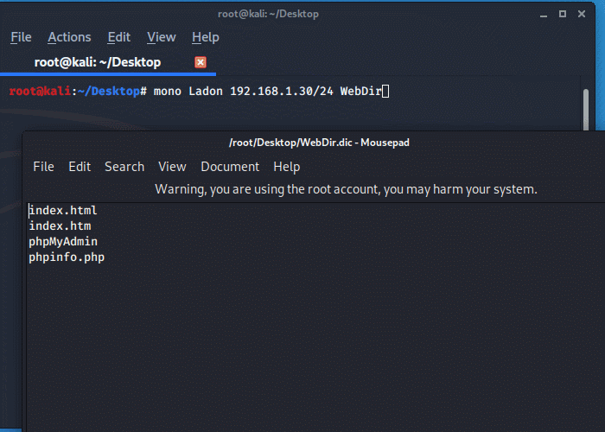Click the Mousepad title bar WebDir.dic

click(319, 143)
